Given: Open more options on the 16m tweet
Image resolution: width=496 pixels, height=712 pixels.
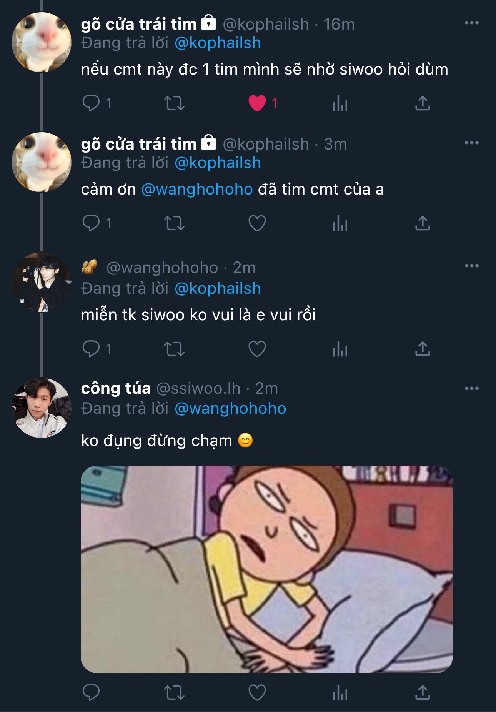Looking at the screenshot, I should point(471,23).
